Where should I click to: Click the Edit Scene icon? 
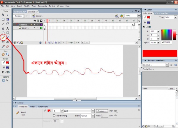[x=117, y=16]
